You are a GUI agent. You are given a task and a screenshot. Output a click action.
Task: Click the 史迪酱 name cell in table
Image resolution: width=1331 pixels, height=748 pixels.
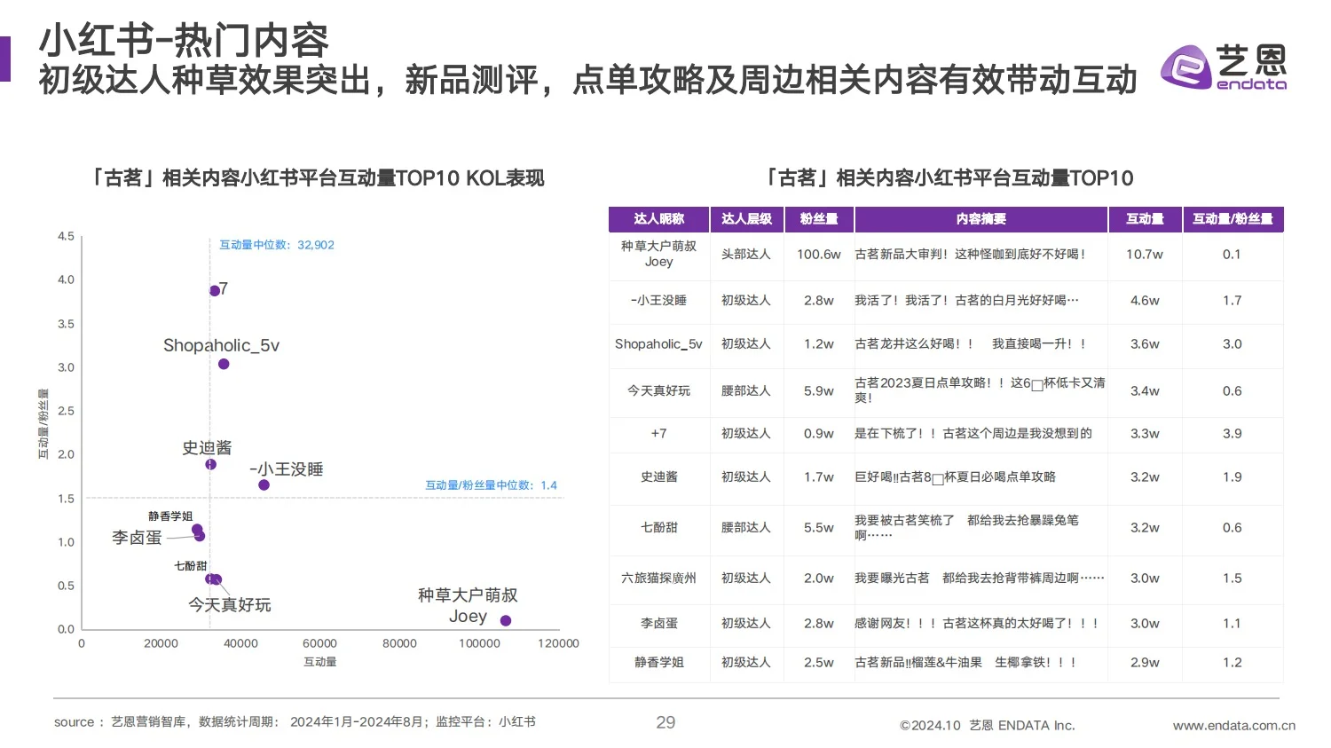pyautogui.click(x=658, y=476)
